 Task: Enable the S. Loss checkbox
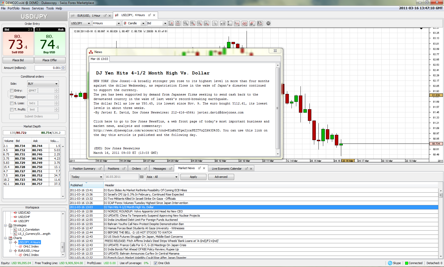tap(12, 103)
